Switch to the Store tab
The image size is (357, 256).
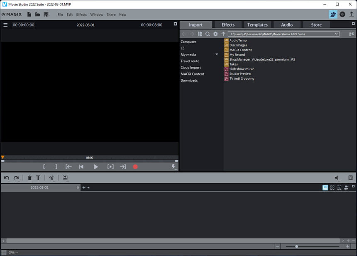[x=316, y=25]
